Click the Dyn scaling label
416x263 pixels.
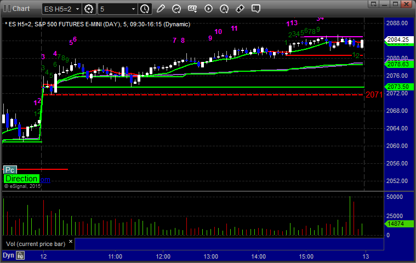click(x=8, y=255)
